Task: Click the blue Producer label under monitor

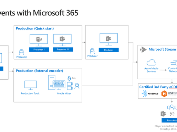Action: click(109, 50)
